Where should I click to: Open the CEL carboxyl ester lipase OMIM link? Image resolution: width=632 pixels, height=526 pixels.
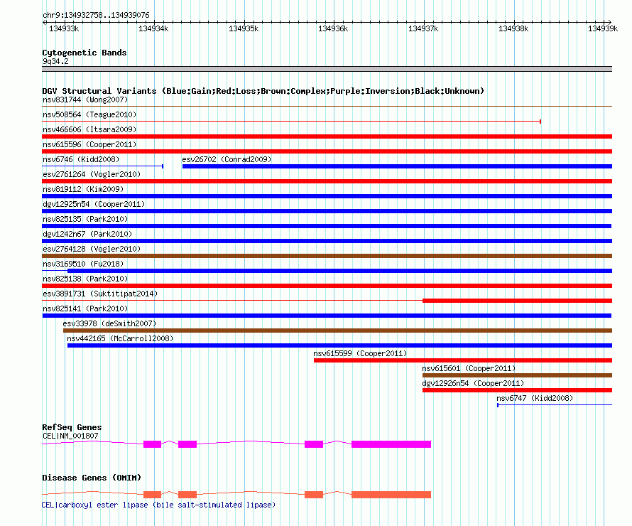click(158, 505)
